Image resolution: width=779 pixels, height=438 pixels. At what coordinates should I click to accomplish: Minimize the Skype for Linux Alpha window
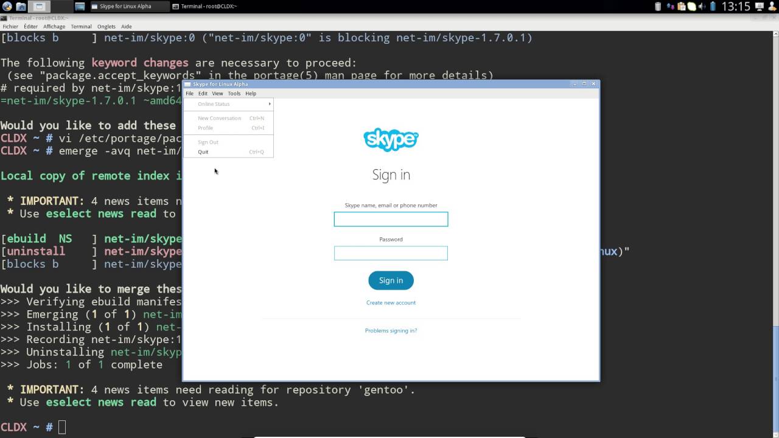point(575,84)
